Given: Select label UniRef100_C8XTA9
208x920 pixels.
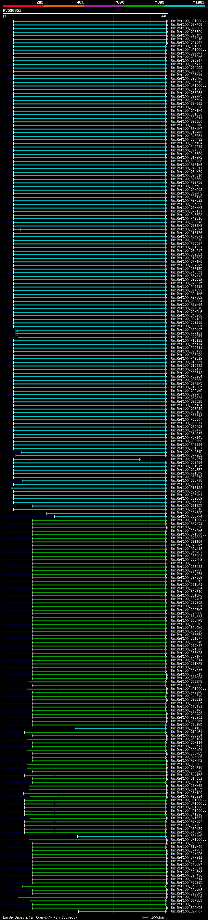Looking at the screenshot, I should 187,793.
